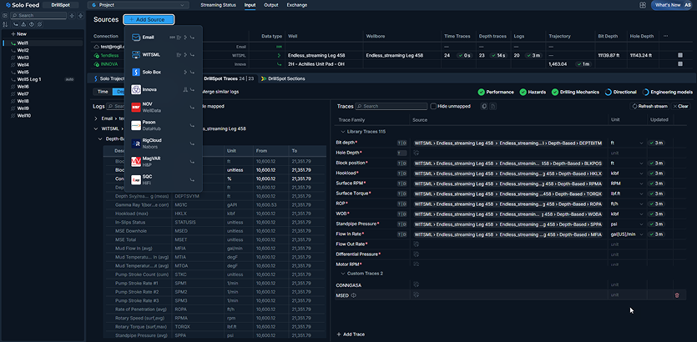Image resolution: width=697 pixels, height=342 pixels.
Task: Click the copy mapping icon in Traces
Action: coord(484,106)
